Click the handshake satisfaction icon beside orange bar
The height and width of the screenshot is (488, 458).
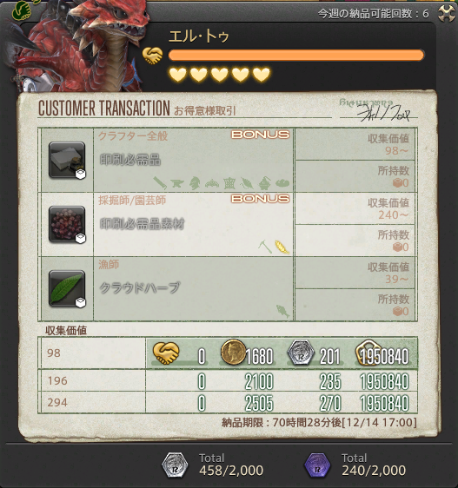pos(153,56)
